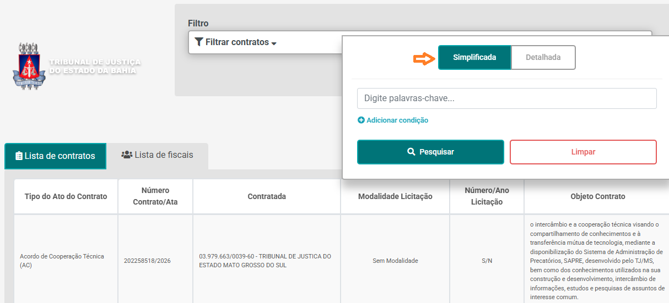The image size is (669, 303).
Task: Click the Tribunal de Justiça da Bahia logo
Action: tap(77, 66)
